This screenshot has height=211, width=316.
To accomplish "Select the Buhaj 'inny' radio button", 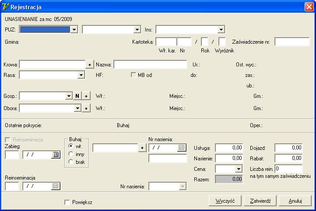I will [71, 154].
